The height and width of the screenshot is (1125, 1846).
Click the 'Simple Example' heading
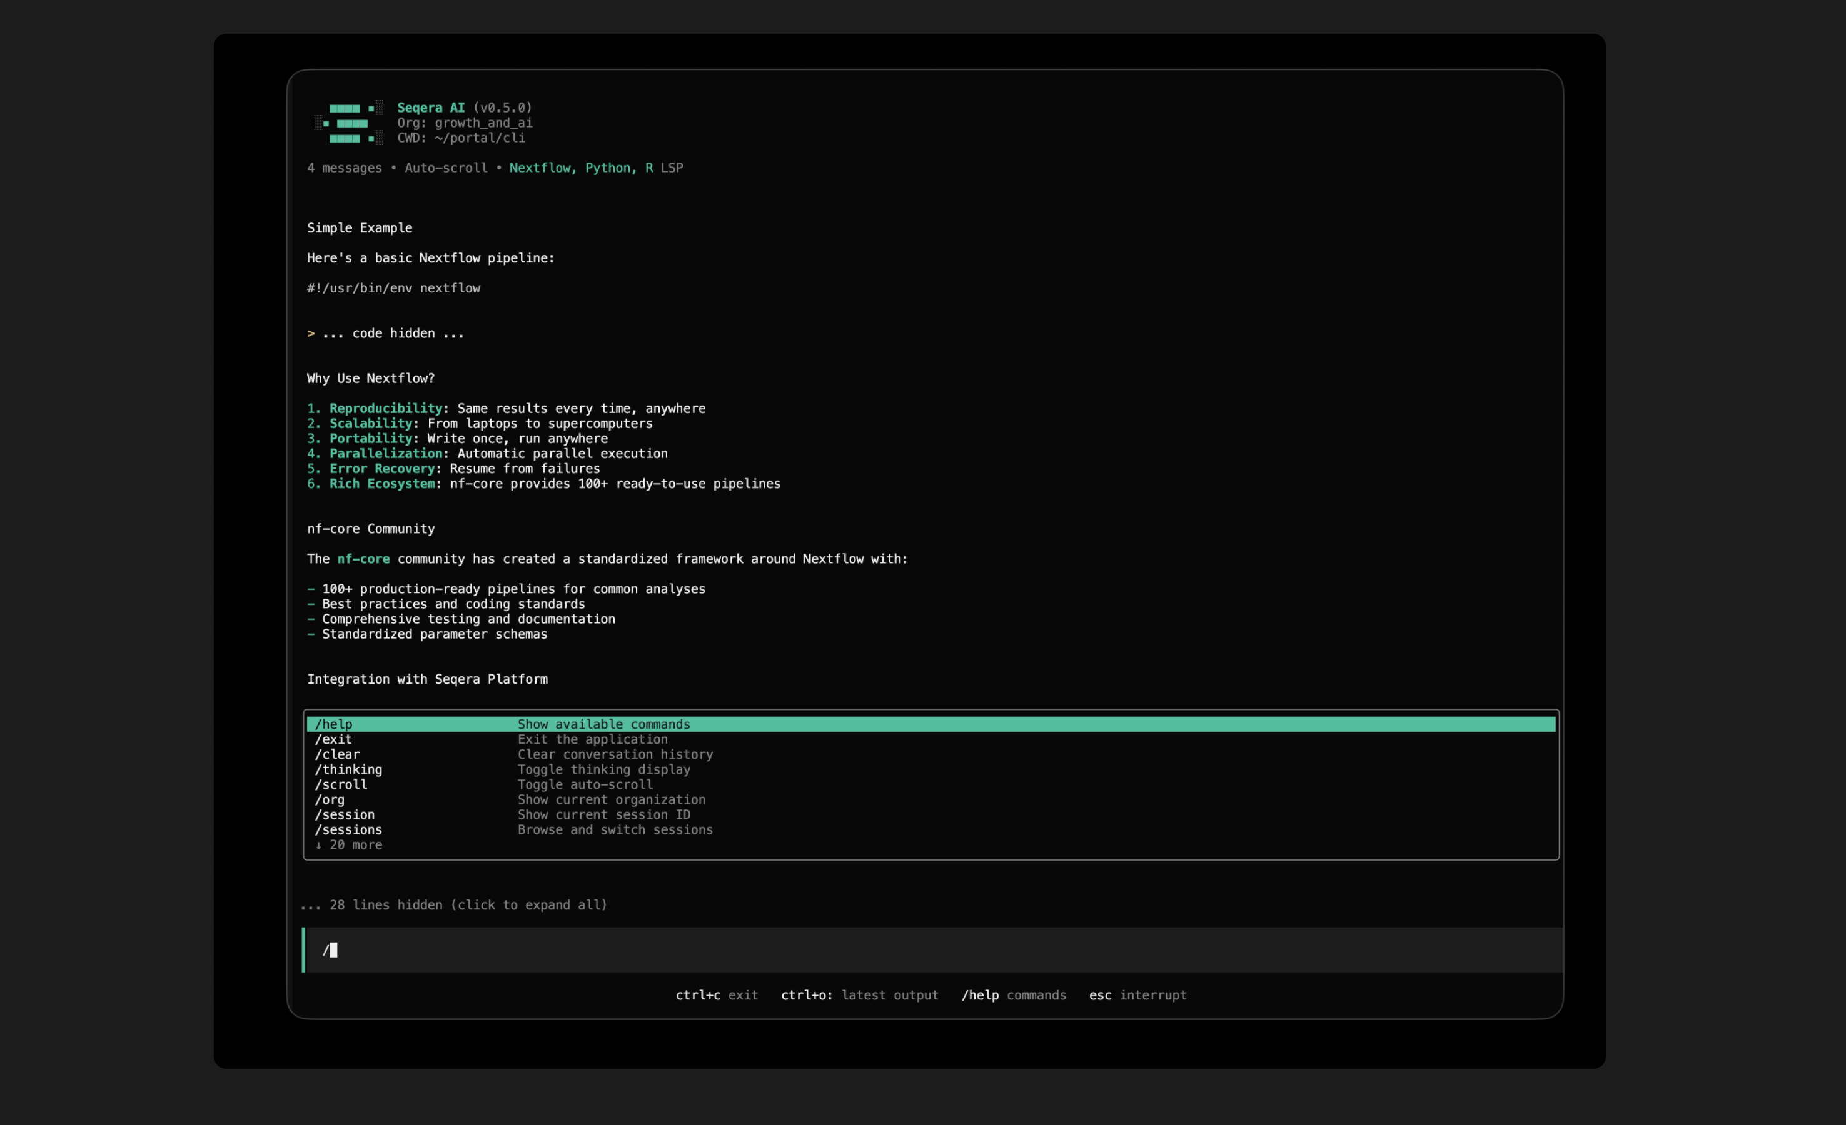[x=359, y=227]
